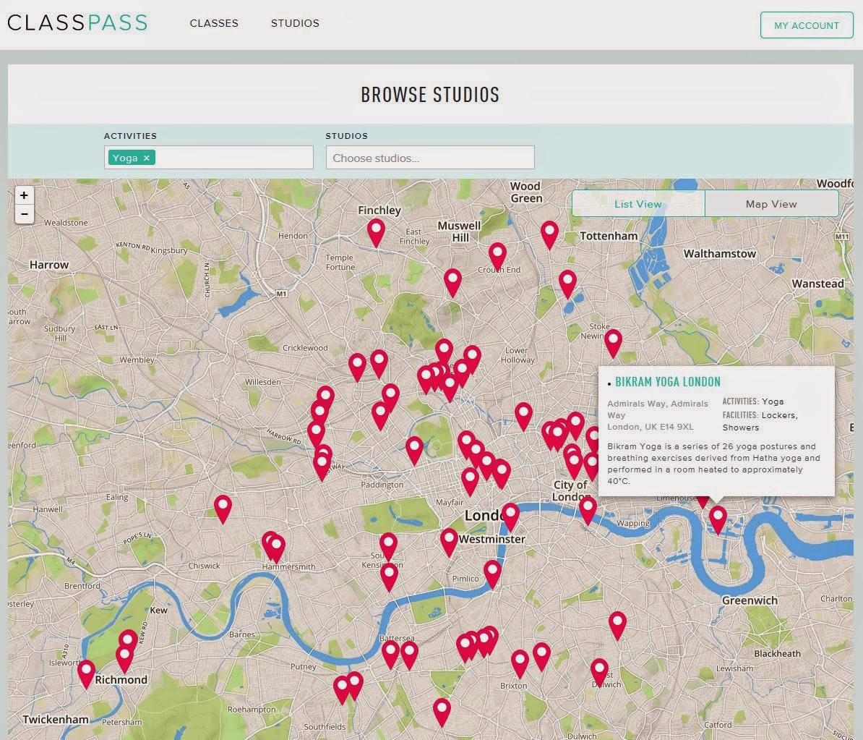863x740 pixels.
Task: Click the map pin near Stoke Newington
Action: tap(613, 341)
